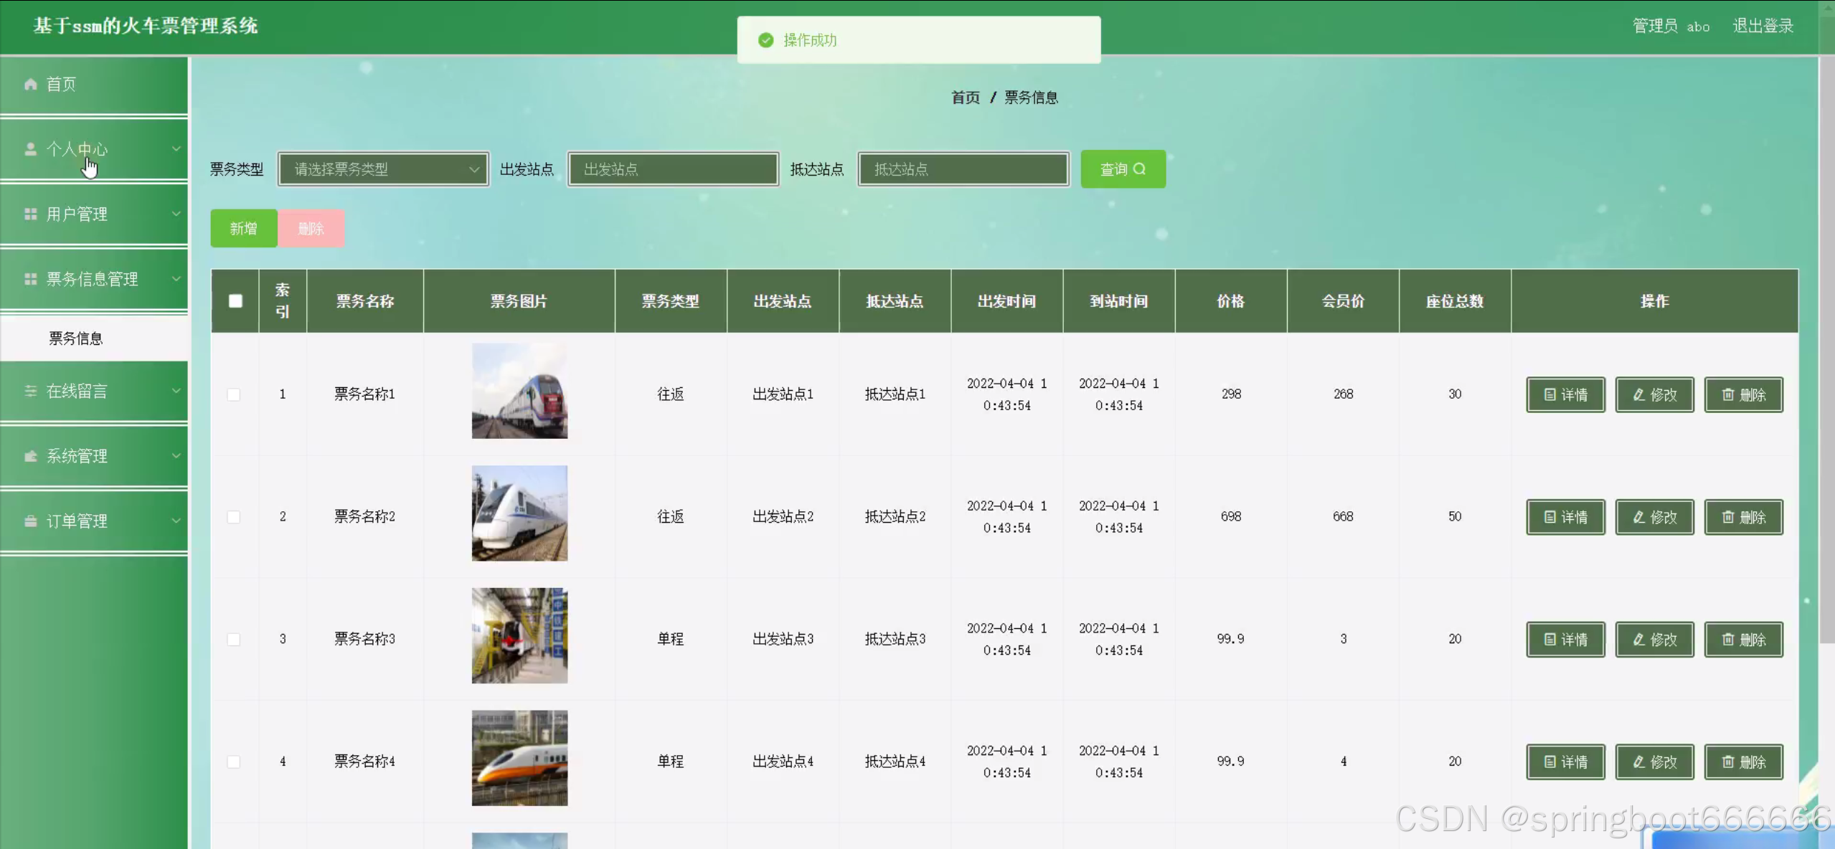Open the 在线留言 menu label
Screen dimensions: 1835x849
[x=77, y=391]
